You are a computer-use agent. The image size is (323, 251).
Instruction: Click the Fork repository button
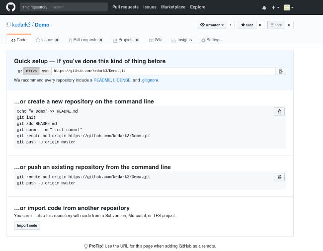pyautogui.click(x=276, y=25)
